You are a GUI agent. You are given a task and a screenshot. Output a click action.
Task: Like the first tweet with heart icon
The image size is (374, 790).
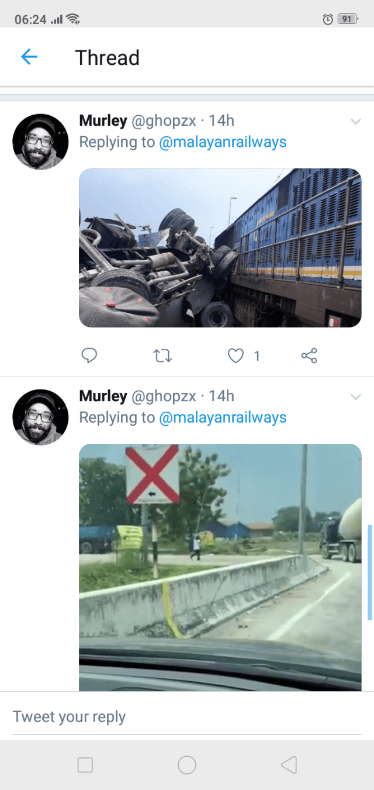236,356
